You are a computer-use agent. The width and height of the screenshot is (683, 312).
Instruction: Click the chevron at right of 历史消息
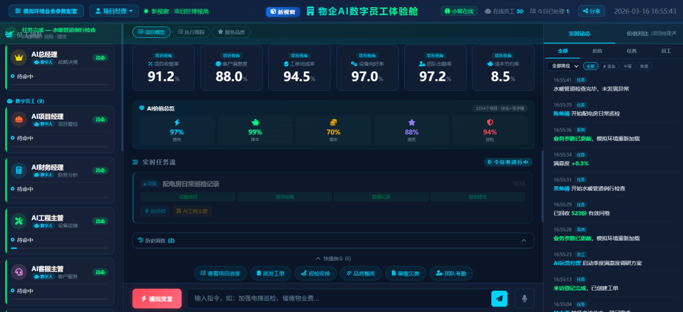tap(524, 241)
